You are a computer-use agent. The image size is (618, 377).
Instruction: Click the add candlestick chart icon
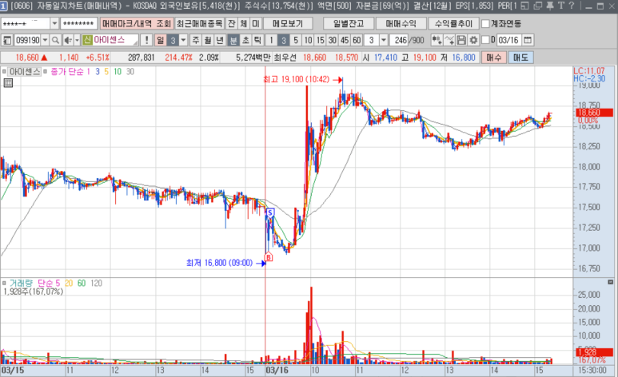point(437,40)
